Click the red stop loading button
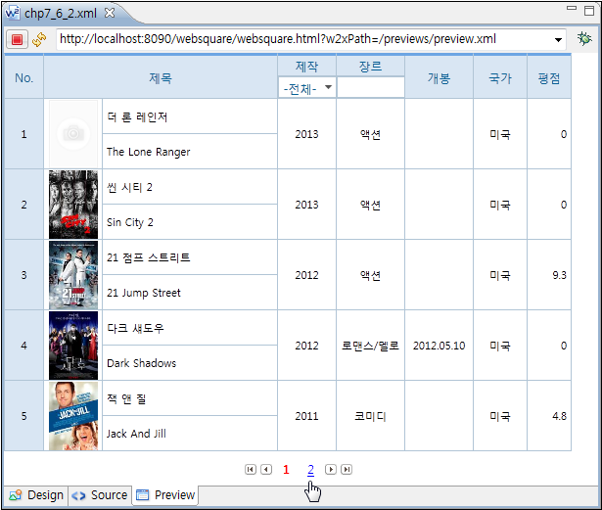The width and height of the screenshot is (602, 510). point(17,39)
